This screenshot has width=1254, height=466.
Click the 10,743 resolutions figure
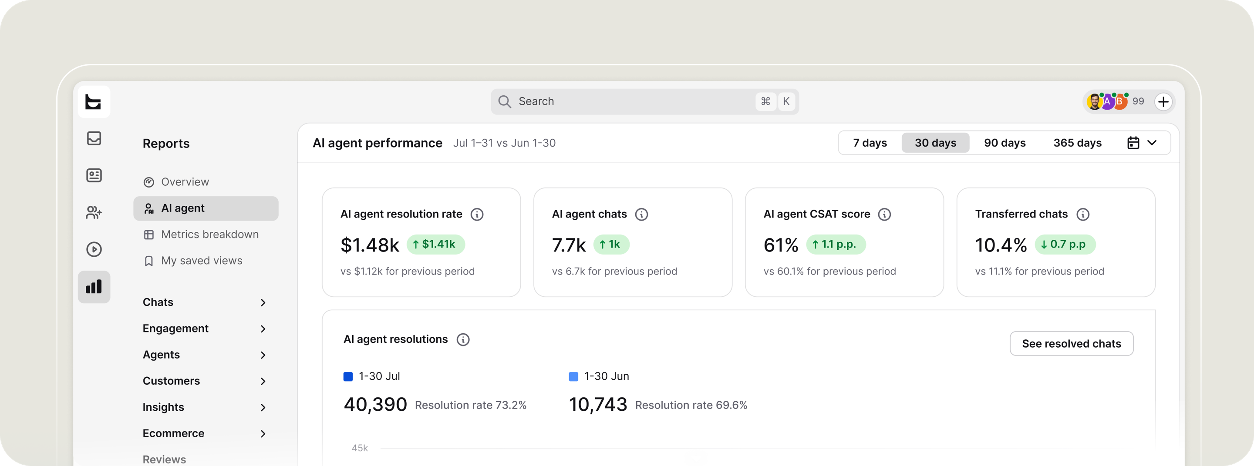pyautogui.click(x=598, y=405)
